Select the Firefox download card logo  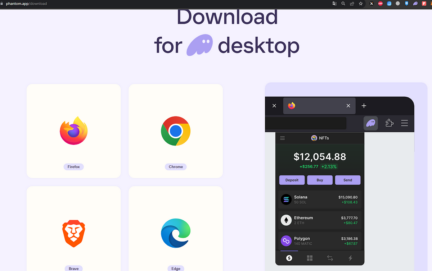tap(74, 130)
